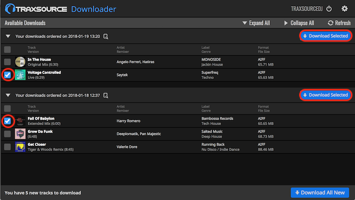
Task: Click track title Fall Of Babylon
Action: [x=41, y=118]
